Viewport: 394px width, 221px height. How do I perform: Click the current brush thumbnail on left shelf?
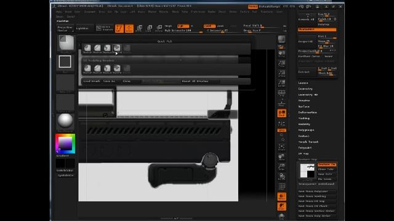66,42
